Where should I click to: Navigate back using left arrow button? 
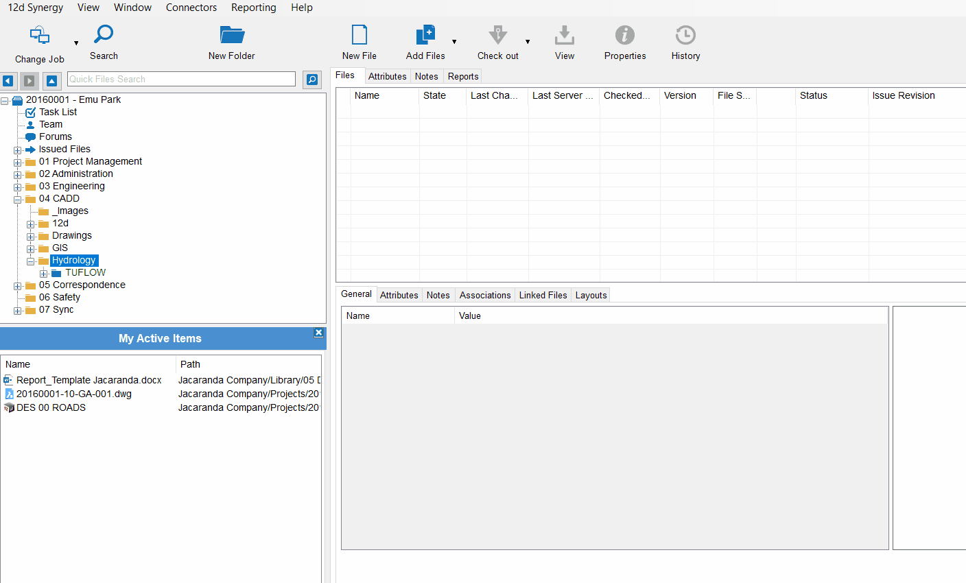(x=8, y=81)
